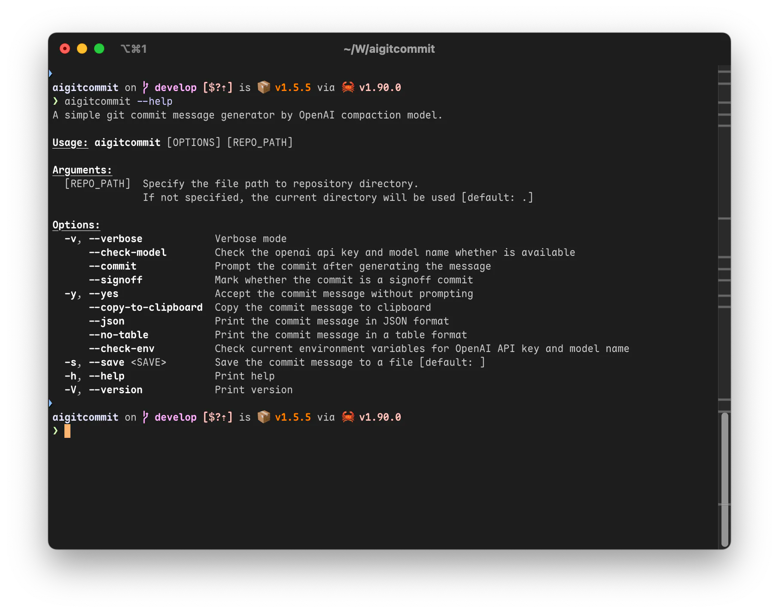The width and height of the screenshot is (779, 613).
Task: Click the yellow minimize window button
Action: point(82,49)
